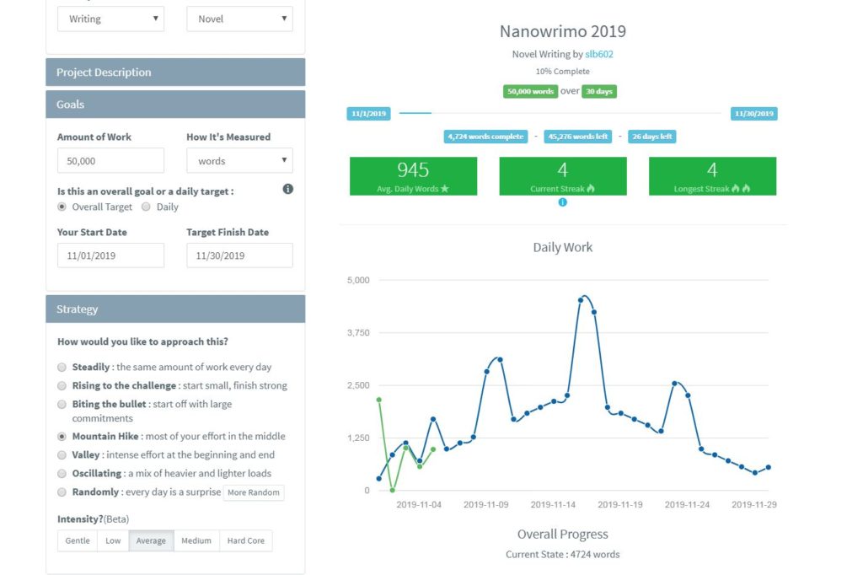863x575 pixels.
Task: Open the Goals section header
Action: click(174, 104)
